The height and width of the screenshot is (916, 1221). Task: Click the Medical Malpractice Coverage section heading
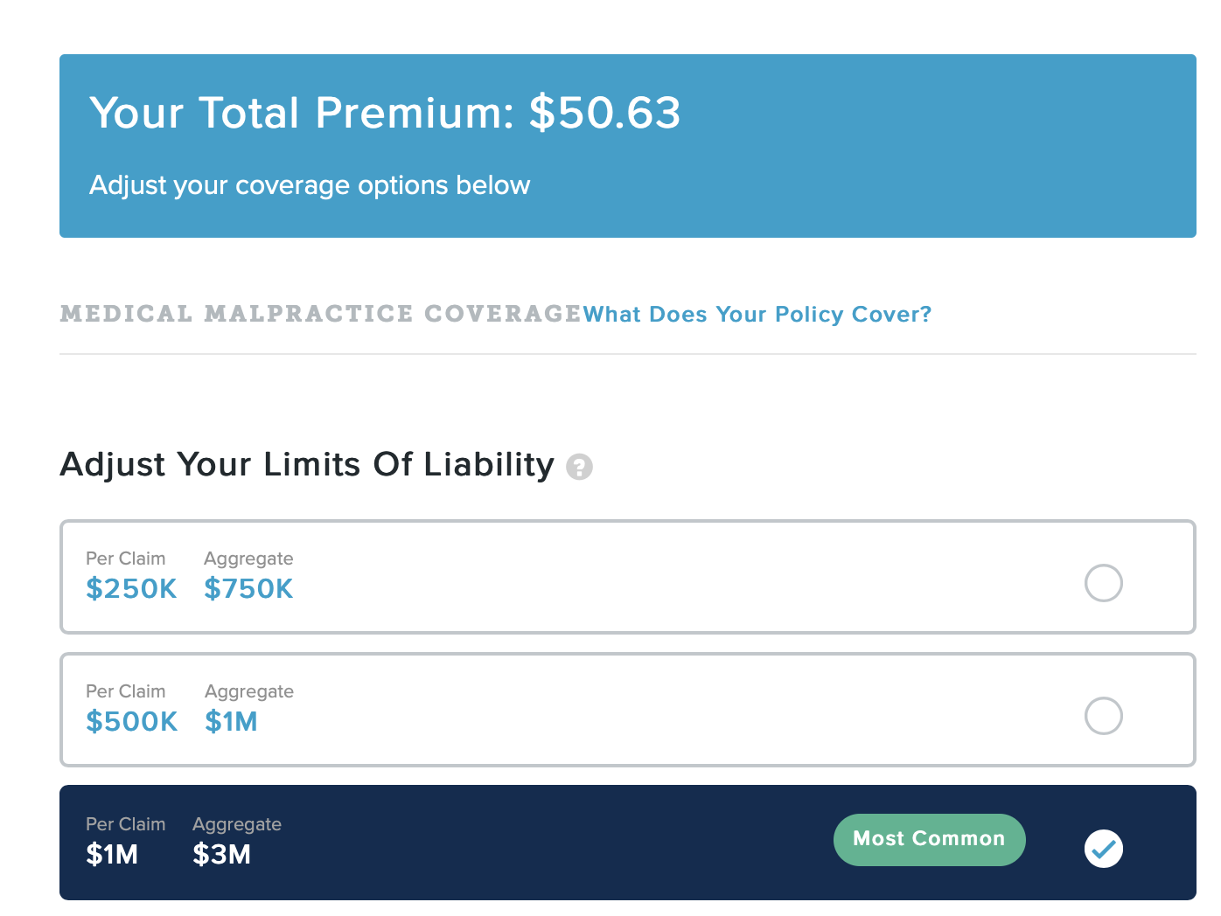(x=320, y=314)
